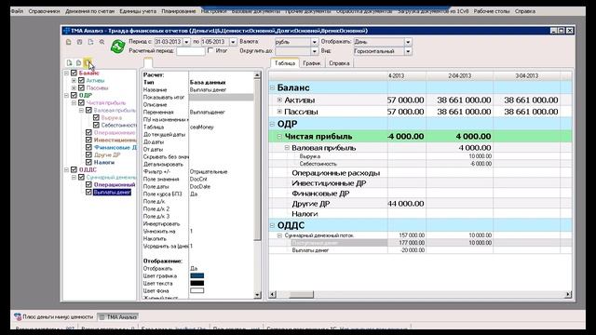Open the Валюта рубль dropdown

click(x=315, y=42)
